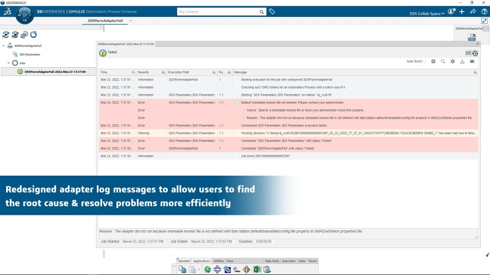Open the user profile icon in the top bar
Image resolution: width=490 pixels, height=275 pixels.
point(451,12)
